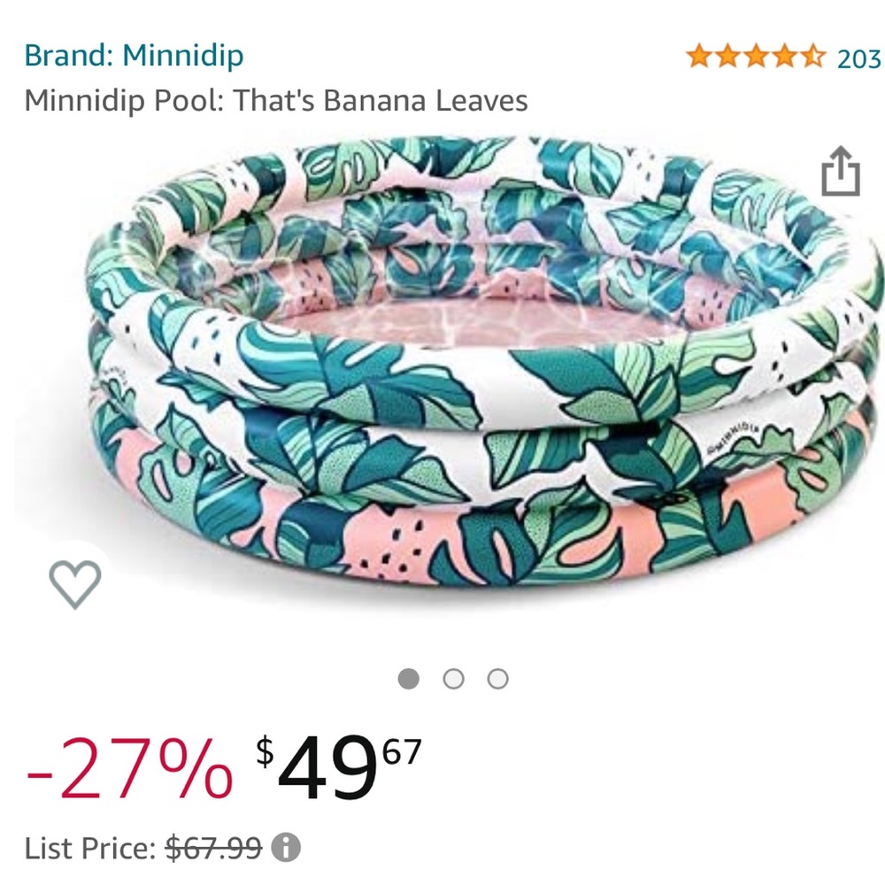This screenshot has height=885, width=885.
Task: Select the second carousel dot
Action: tap(454, 678)
